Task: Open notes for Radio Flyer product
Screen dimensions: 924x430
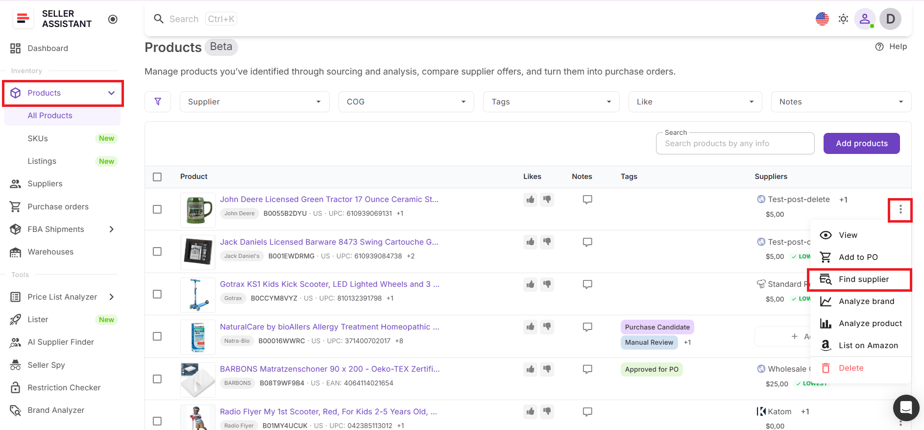Action: pyautogui.click(x=587, y=411)
